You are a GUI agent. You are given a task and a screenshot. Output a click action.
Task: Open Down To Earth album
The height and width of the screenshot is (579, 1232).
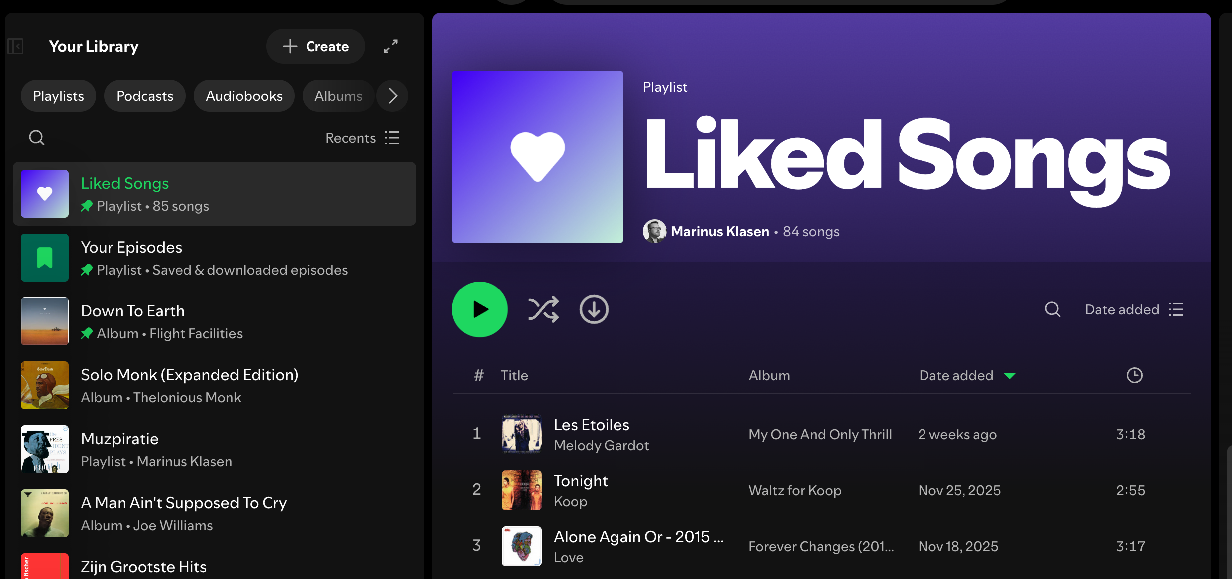click(133, 311)
